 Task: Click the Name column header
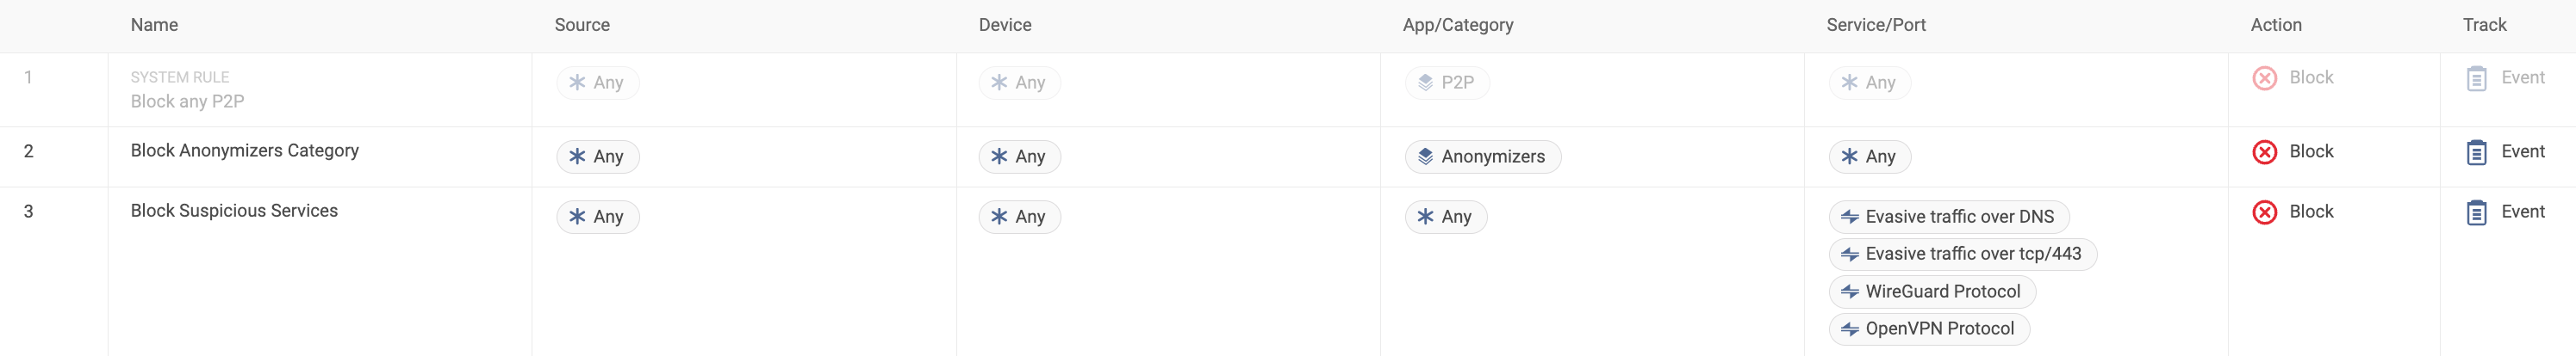[x=154, y=25]
